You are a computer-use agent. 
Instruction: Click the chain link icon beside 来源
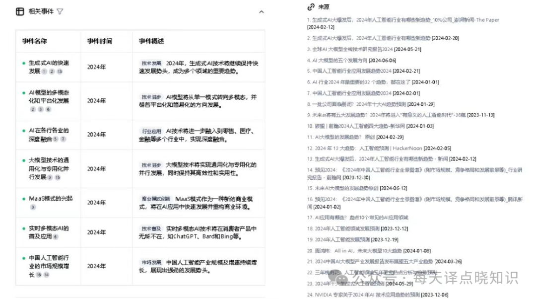(x=310, y=7)
